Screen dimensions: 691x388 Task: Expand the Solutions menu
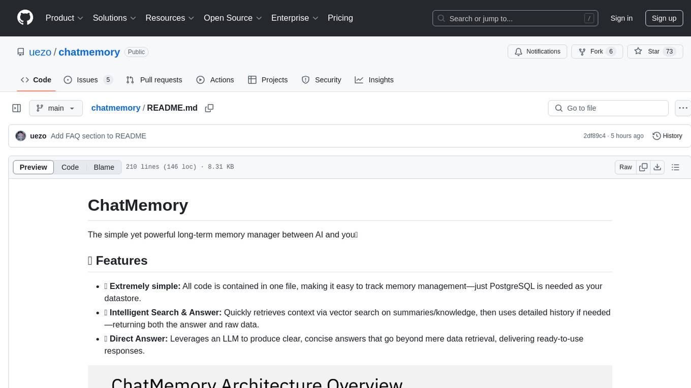tap(114, 18)
